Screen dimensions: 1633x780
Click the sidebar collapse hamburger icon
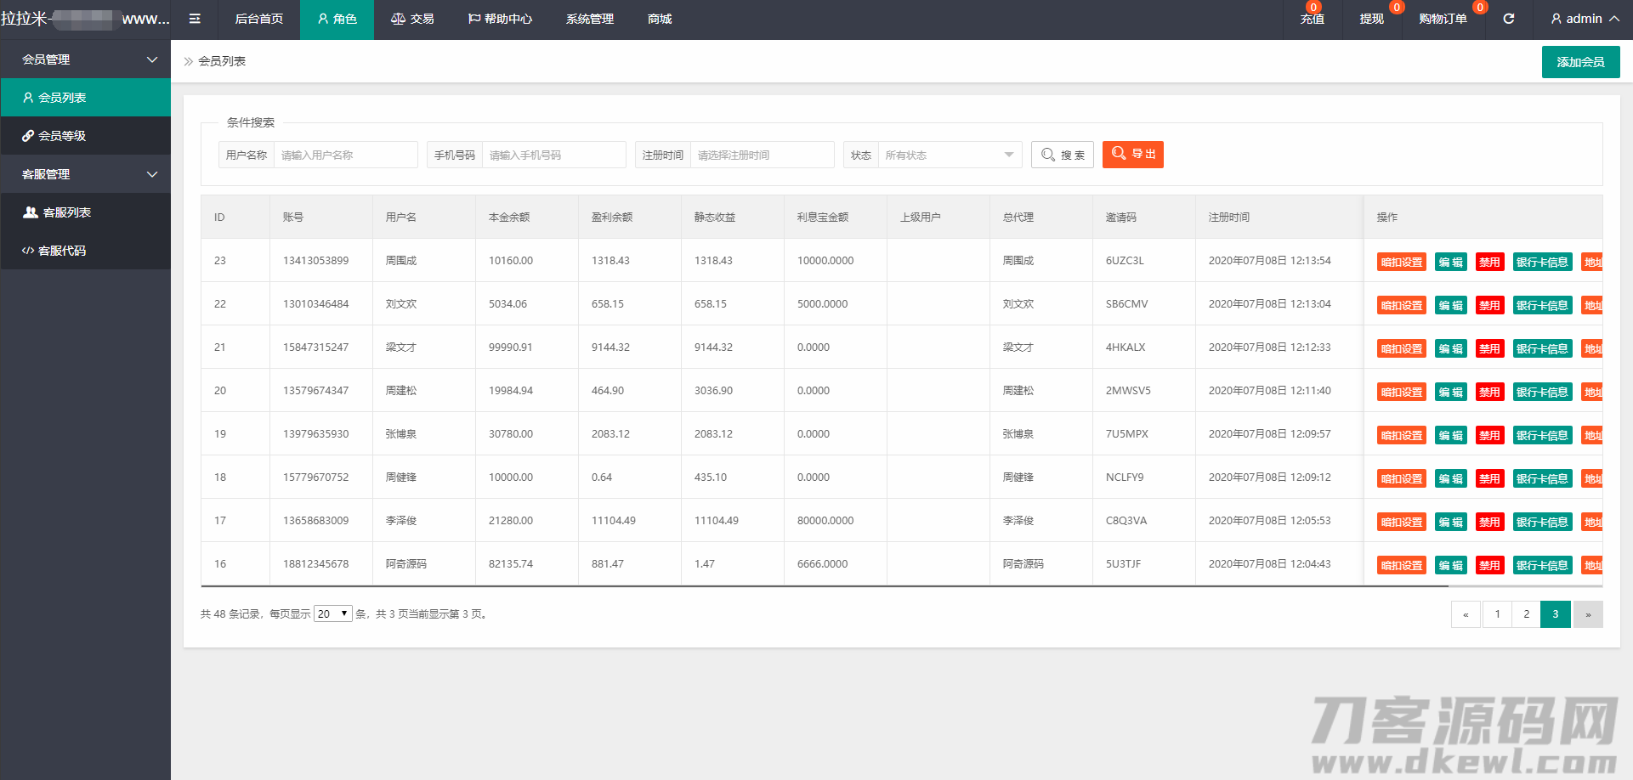point(195,19)
